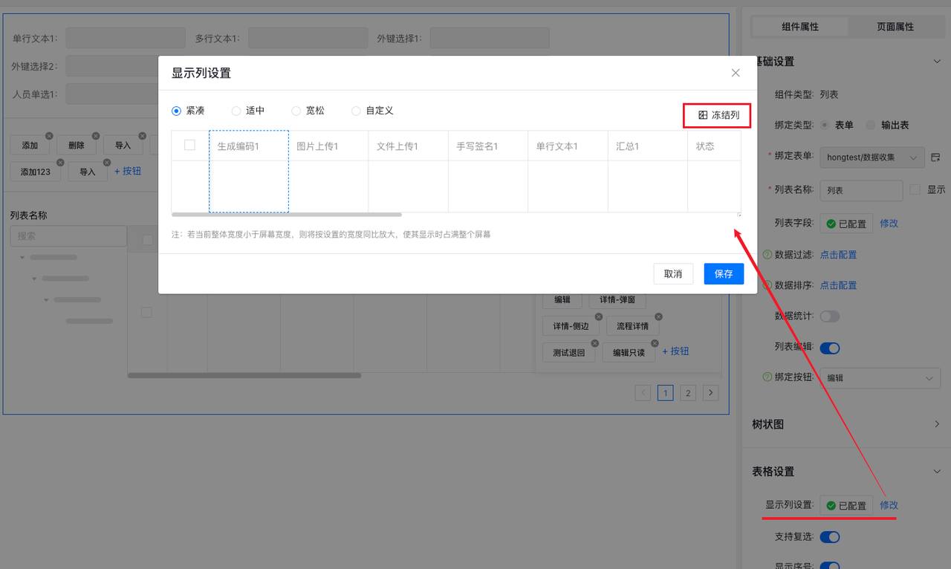Choose the 自定义 width radio option
The width and height of the screenshot is (951, 569).
356,111
